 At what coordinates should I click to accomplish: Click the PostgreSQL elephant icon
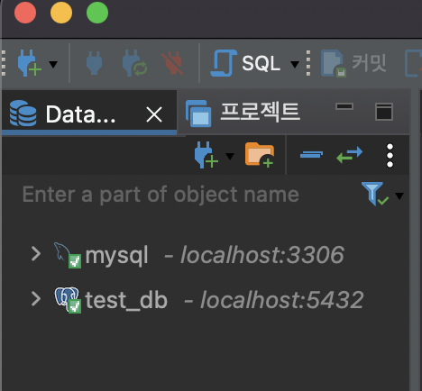point(68,300)
